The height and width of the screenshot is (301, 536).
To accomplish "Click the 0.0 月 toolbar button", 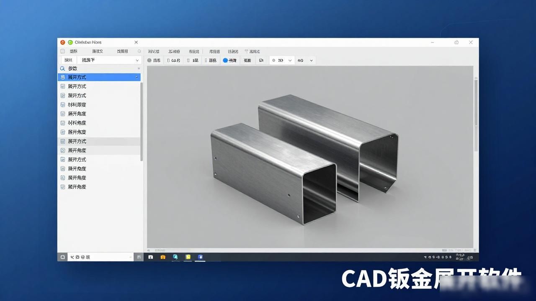I will (173, 60).
